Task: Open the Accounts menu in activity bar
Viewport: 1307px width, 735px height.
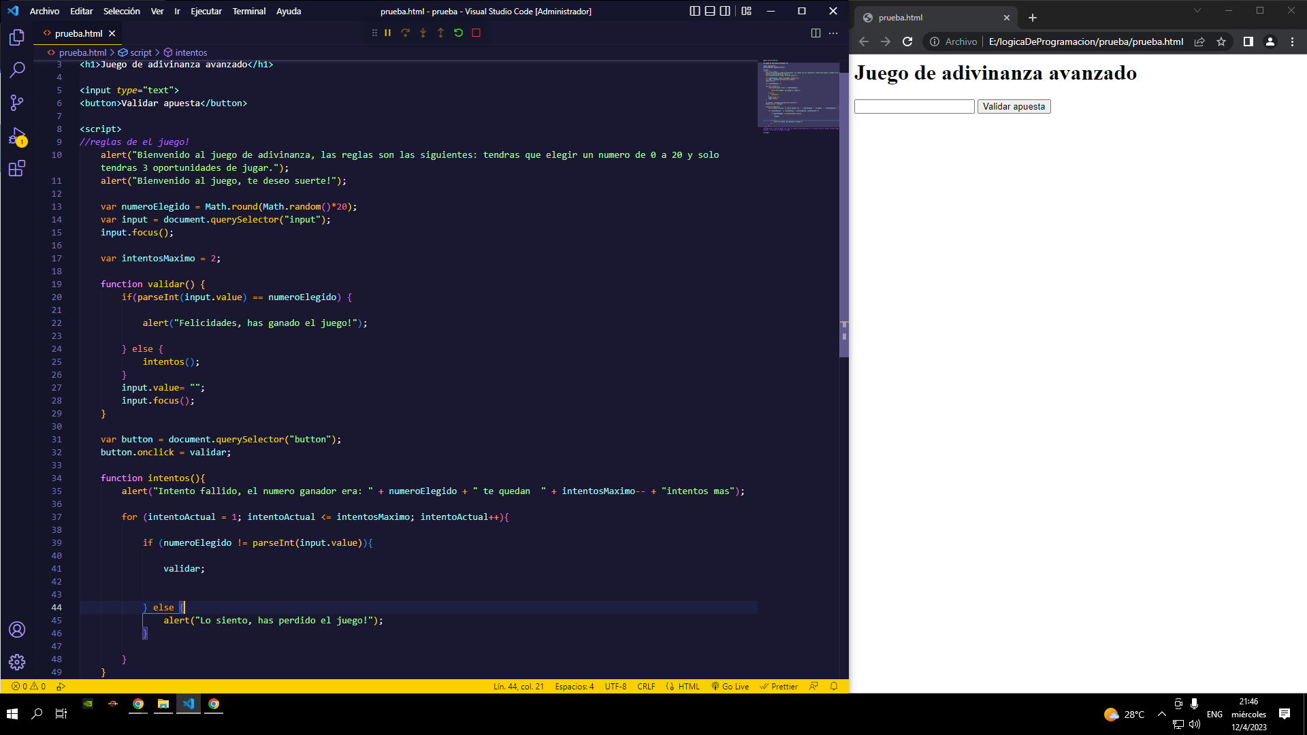Action: tap(17, 630)
